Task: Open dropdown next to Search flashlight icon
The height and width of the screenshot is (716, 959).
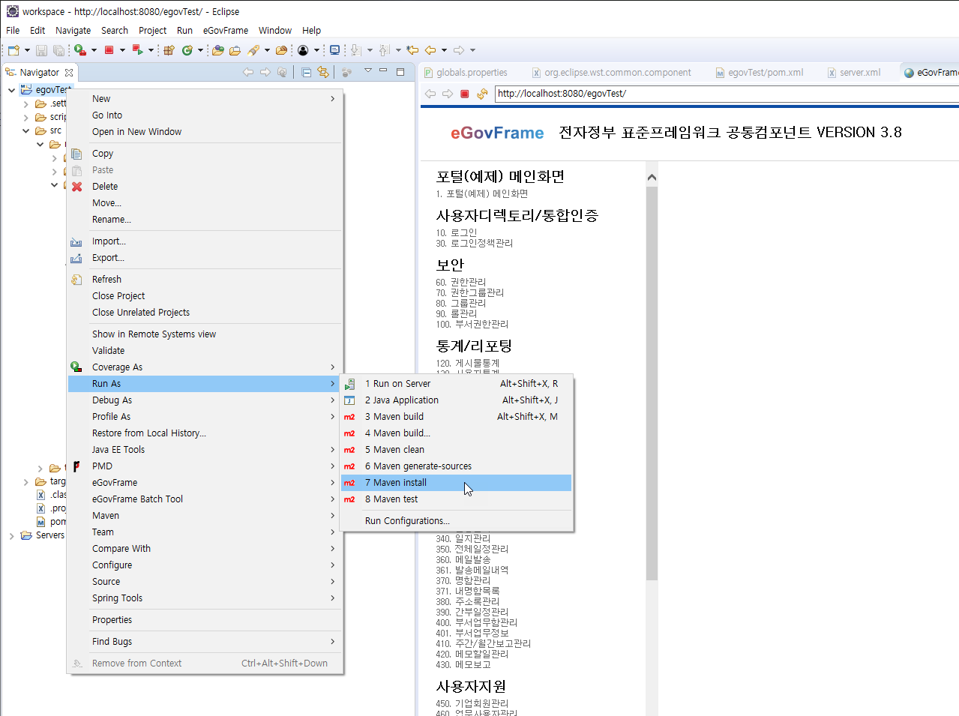Action: pos(267,50)
